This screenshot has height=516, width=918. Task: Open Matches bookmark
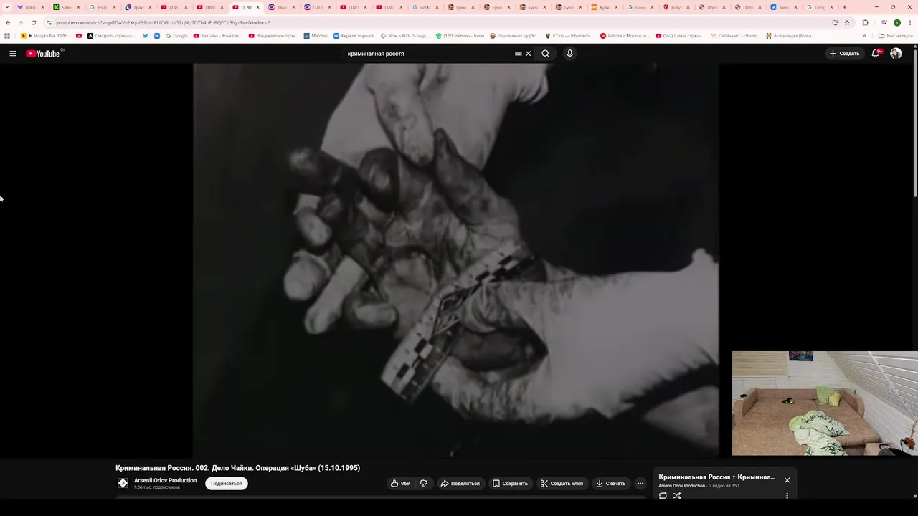pyautogui.click(x=316, y=36)
